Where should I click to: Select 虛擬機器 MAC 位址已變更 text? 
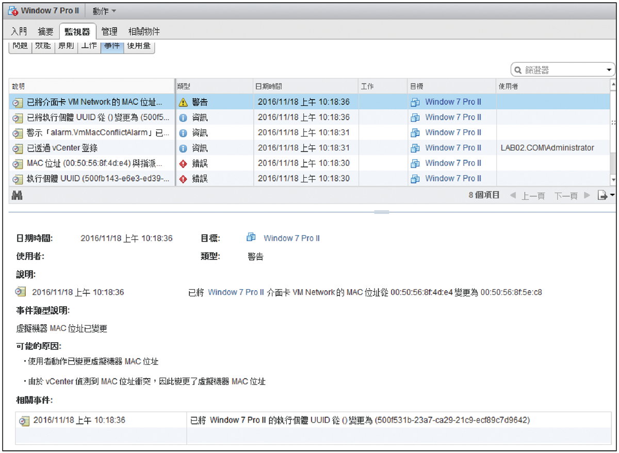click(62, 328)
